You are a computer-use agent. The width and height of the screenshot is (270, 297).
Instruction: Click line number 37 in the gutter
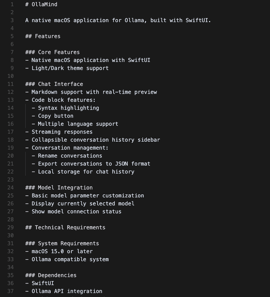coord(10,291)
